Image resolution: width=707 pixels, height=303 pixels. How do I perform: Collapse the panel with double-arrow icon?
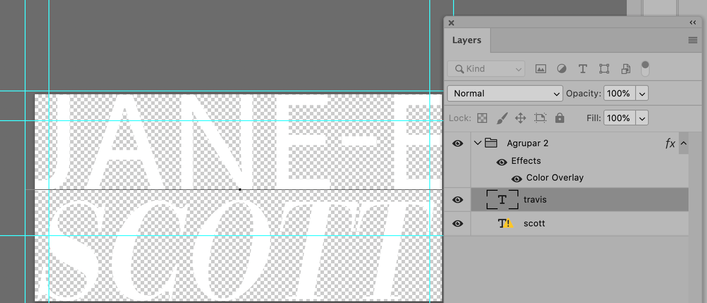[693, 22]
